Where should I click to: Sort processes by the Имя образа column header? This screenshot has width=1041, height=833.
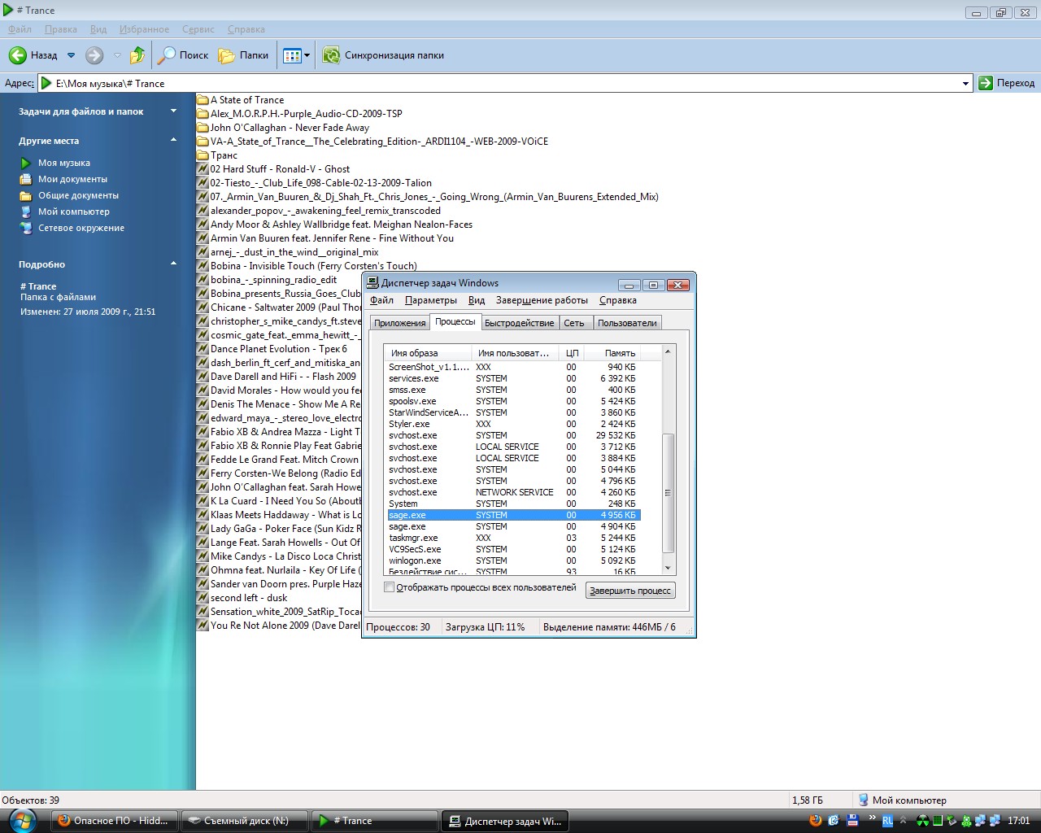(x=427, y=353)
